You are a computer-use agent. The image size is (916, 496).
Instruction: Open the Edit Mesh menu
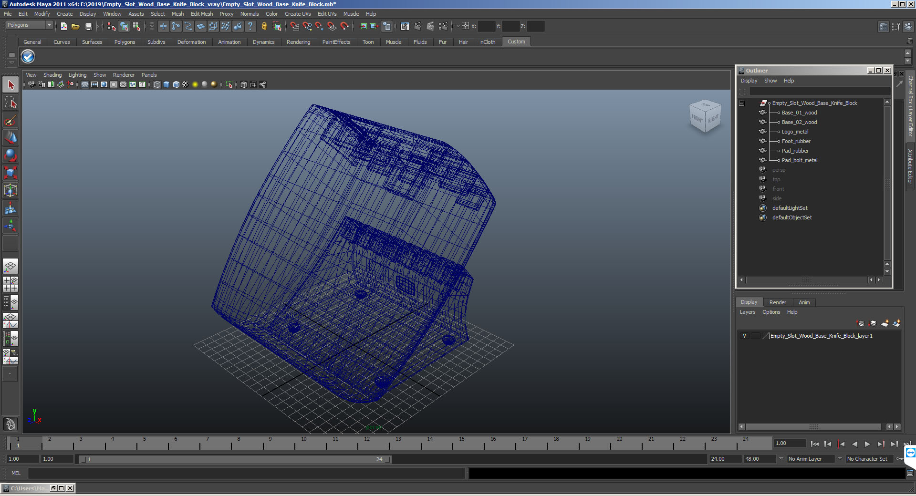coord(202,14)
